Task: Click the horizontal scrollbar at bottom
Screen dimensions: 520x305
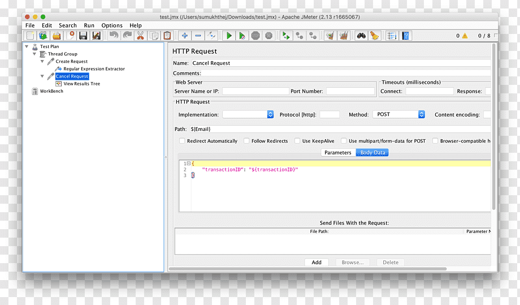Action: pyautogui.click(x=307, y=269)
